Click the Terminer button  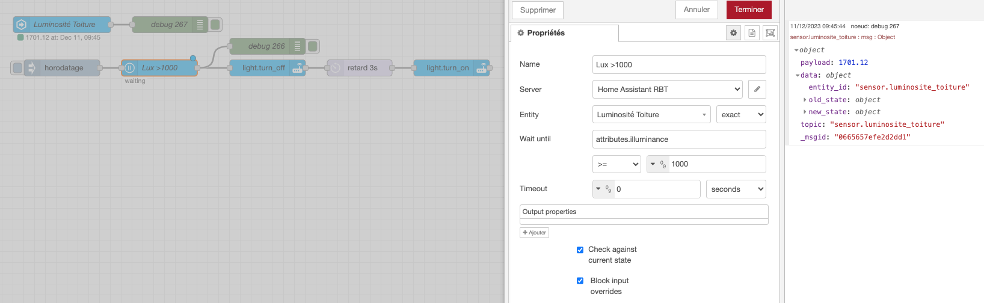pos(749,10)
